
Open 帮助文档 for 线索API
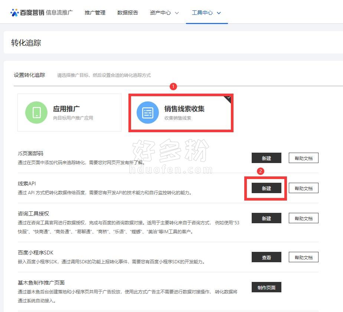click(x=303, y=188)
